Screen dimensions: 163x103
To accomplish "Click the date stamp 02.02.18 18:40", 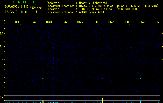I will point(16,12).
